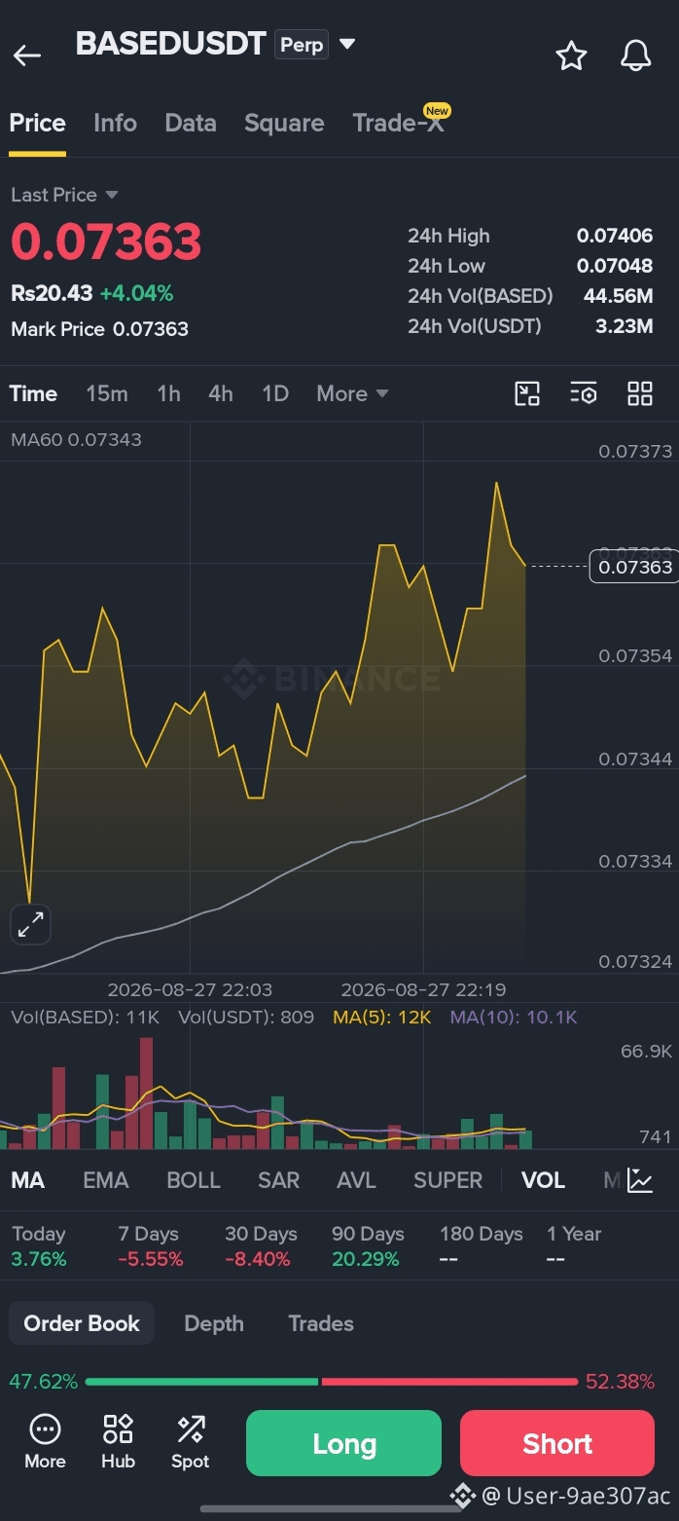
Task: Tap the MA60 0.07343 indicator label
Action: (76, 439)
